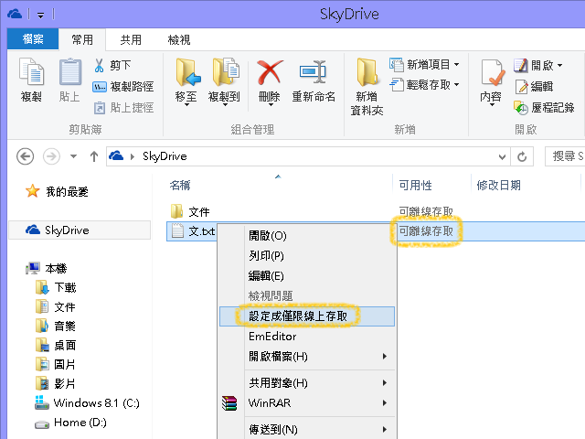Open the Pictures (圖片) folder in the sidebar
The height and width of the screenshot is (439, 585).
tap(55, 364)
